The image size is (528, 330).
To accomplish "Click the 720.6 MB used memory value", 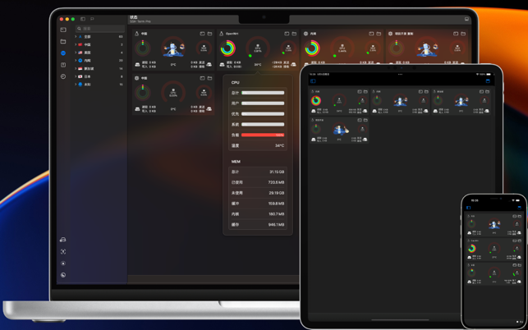I will (x=276, y=182).
